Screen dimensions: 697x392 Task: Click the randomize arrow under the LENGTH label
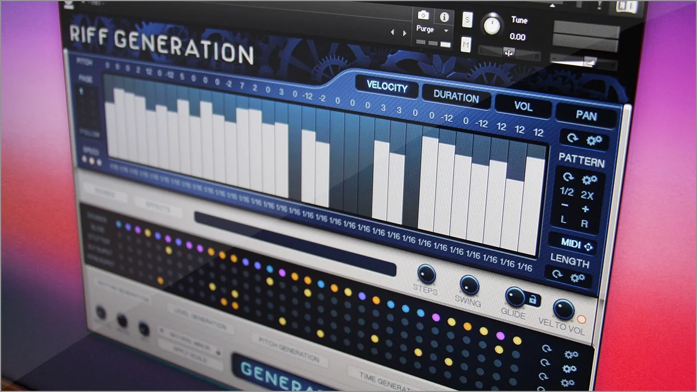[557, 274]
